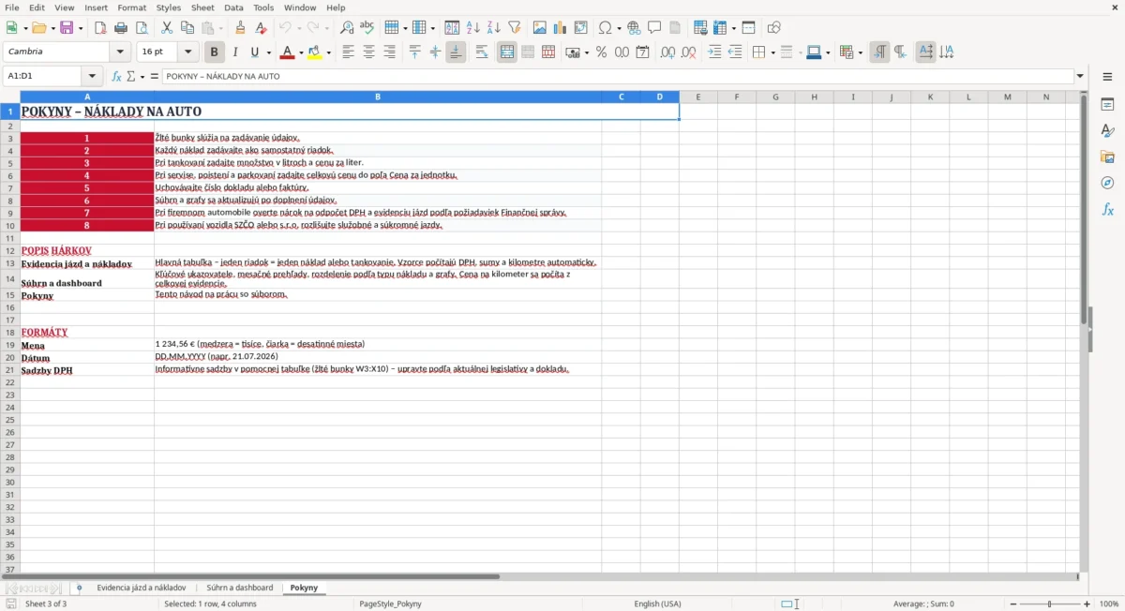Format cell as date
This screenshot has height=611, width=1125.
643,52
